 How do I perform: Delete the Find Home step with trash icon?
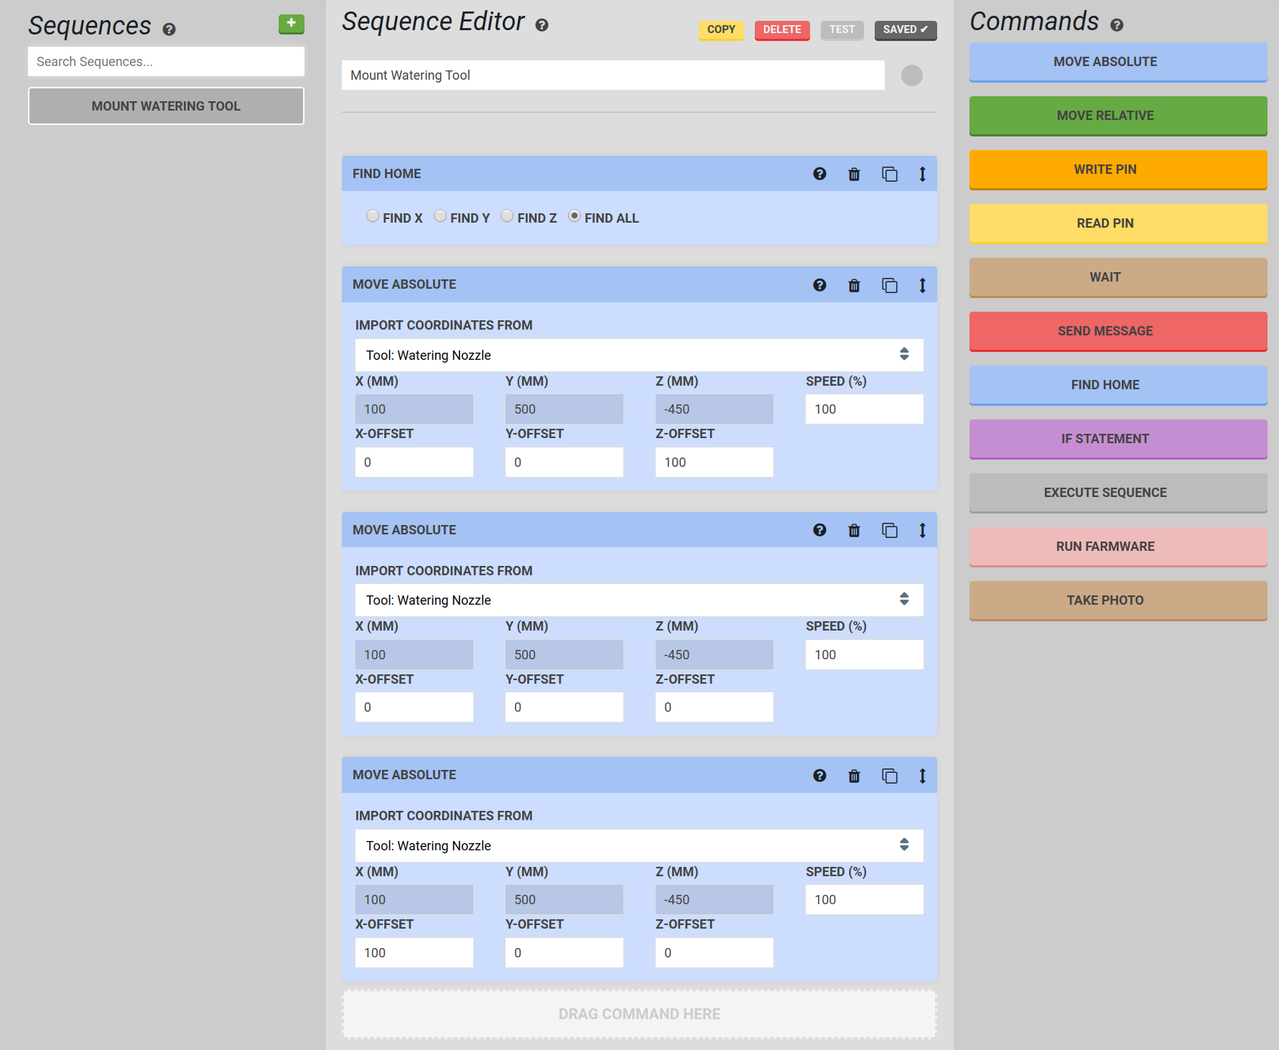pyautogui.click(x=854, y=174)
